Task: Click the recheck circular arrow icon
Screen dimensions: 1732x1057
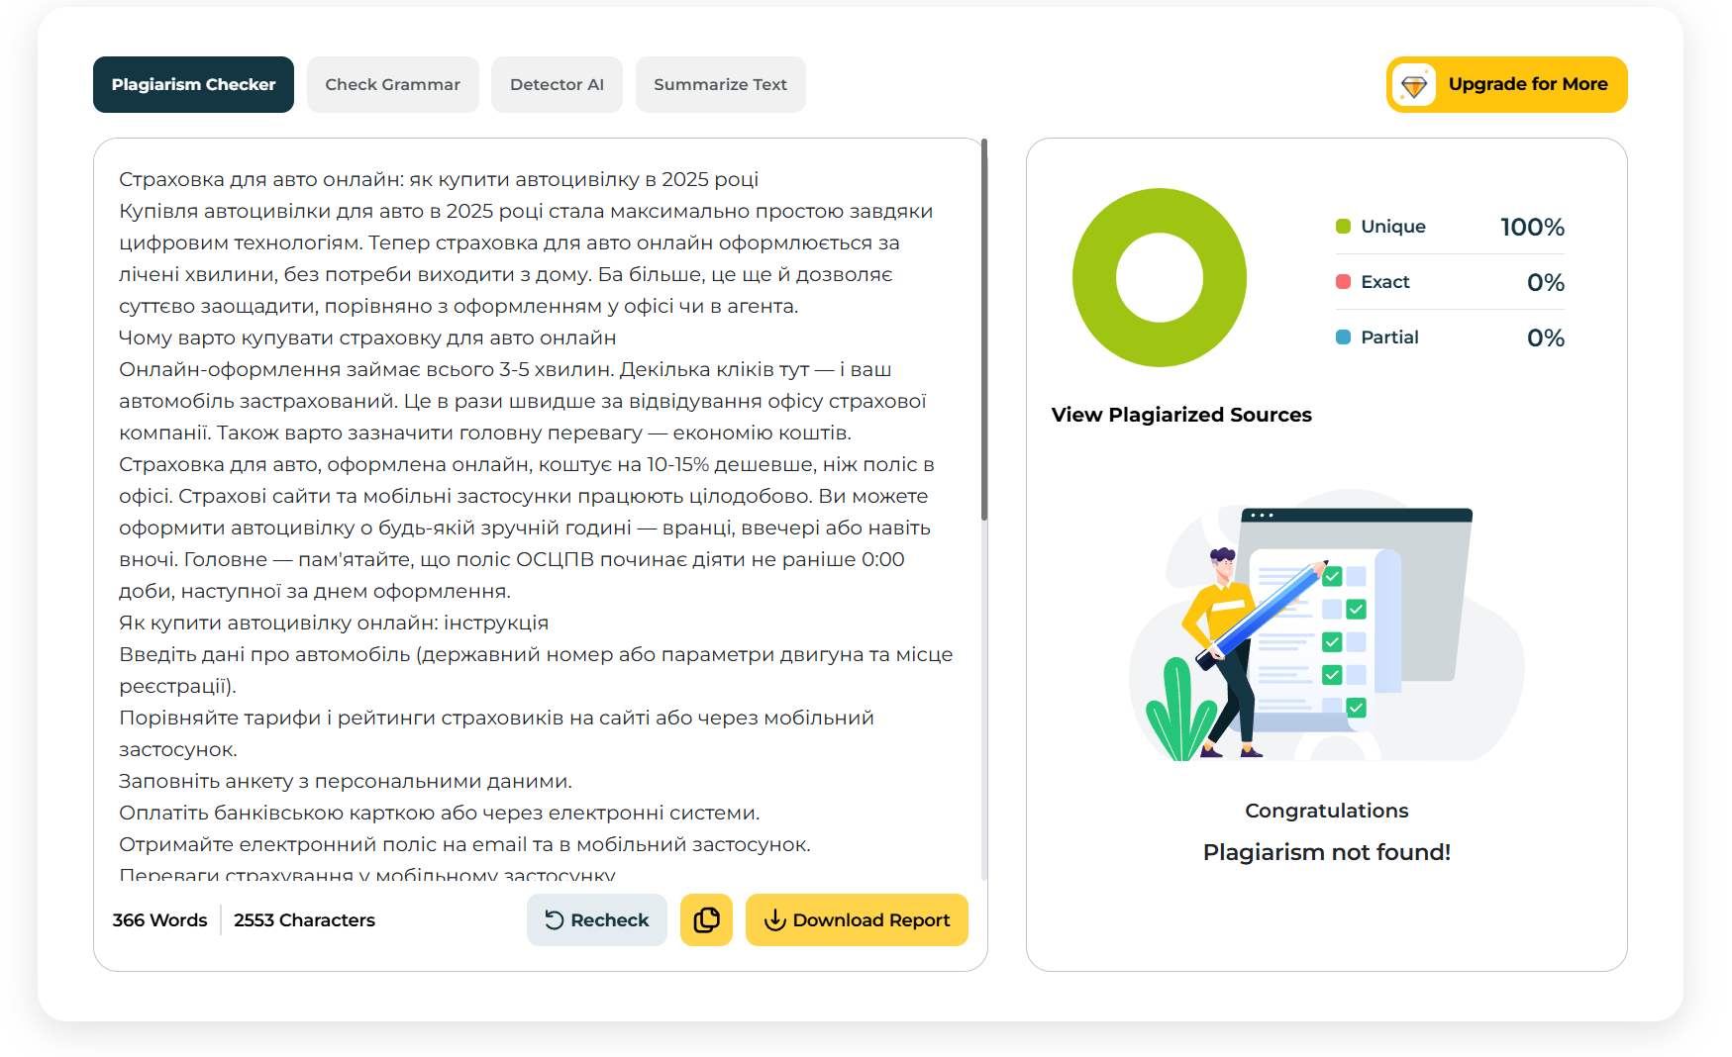Action: pyautogui.click(x=555, y=920)
